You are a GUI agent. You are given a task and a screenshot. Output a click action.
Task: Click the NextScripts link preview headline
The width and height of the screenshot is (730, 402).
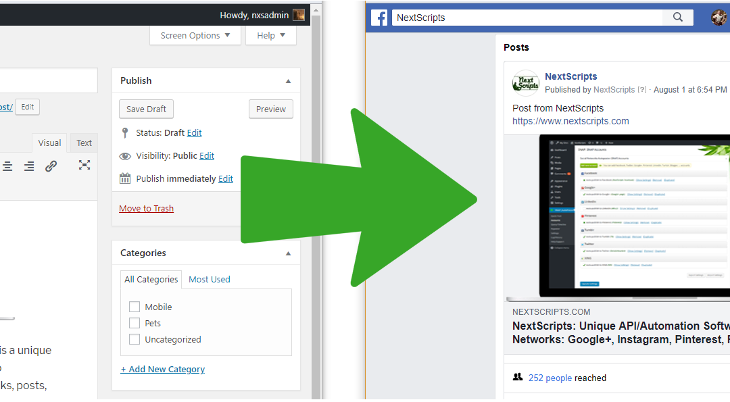pos(621,332)
